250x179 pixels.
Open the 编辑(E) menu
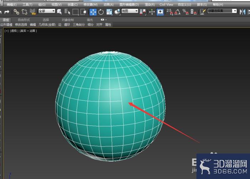tap(12, 5)
